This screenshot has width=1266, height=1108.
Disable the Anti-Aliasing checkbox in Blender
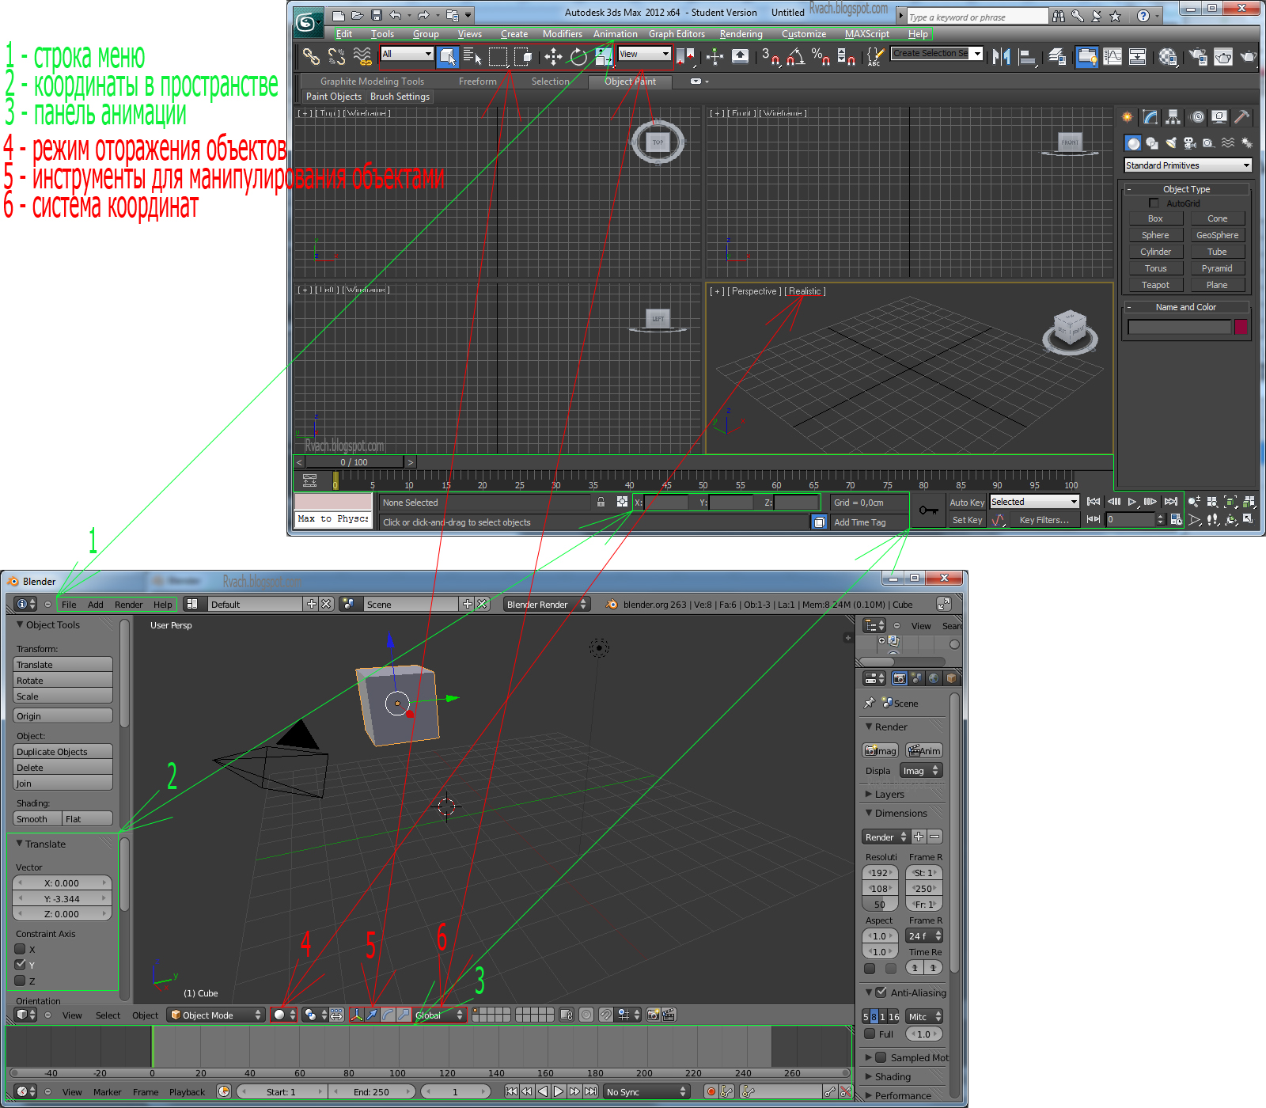coord(882,992)
